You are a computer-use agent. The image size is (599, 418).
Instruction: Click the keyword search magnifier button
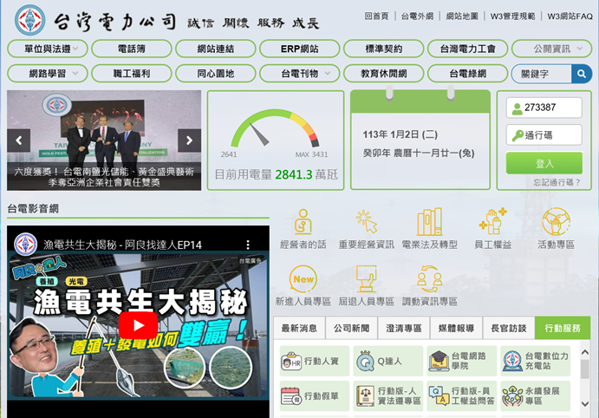(582, 74)
